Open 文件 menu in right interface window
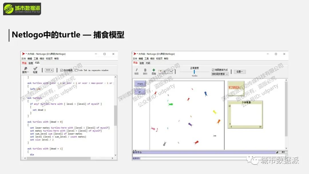 click(135, 59)
